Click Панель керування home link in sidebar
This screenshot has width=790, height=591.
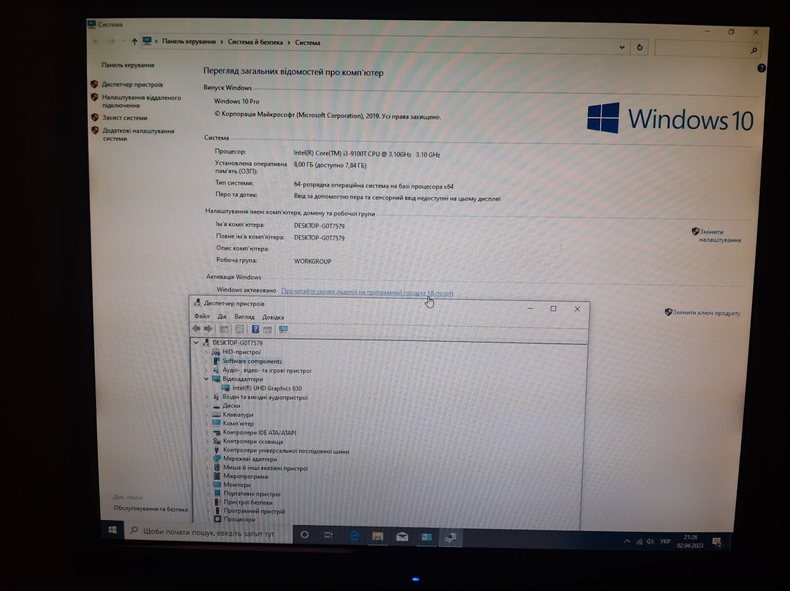(128, 65)
